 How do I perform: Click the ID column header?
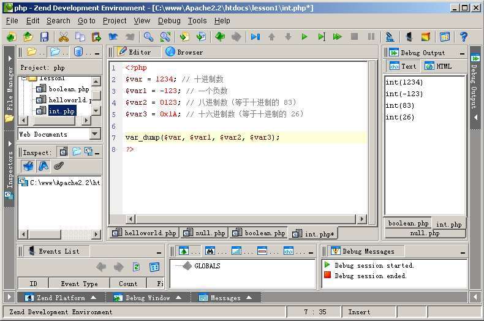pyautogui.click(x=33, y=284)
